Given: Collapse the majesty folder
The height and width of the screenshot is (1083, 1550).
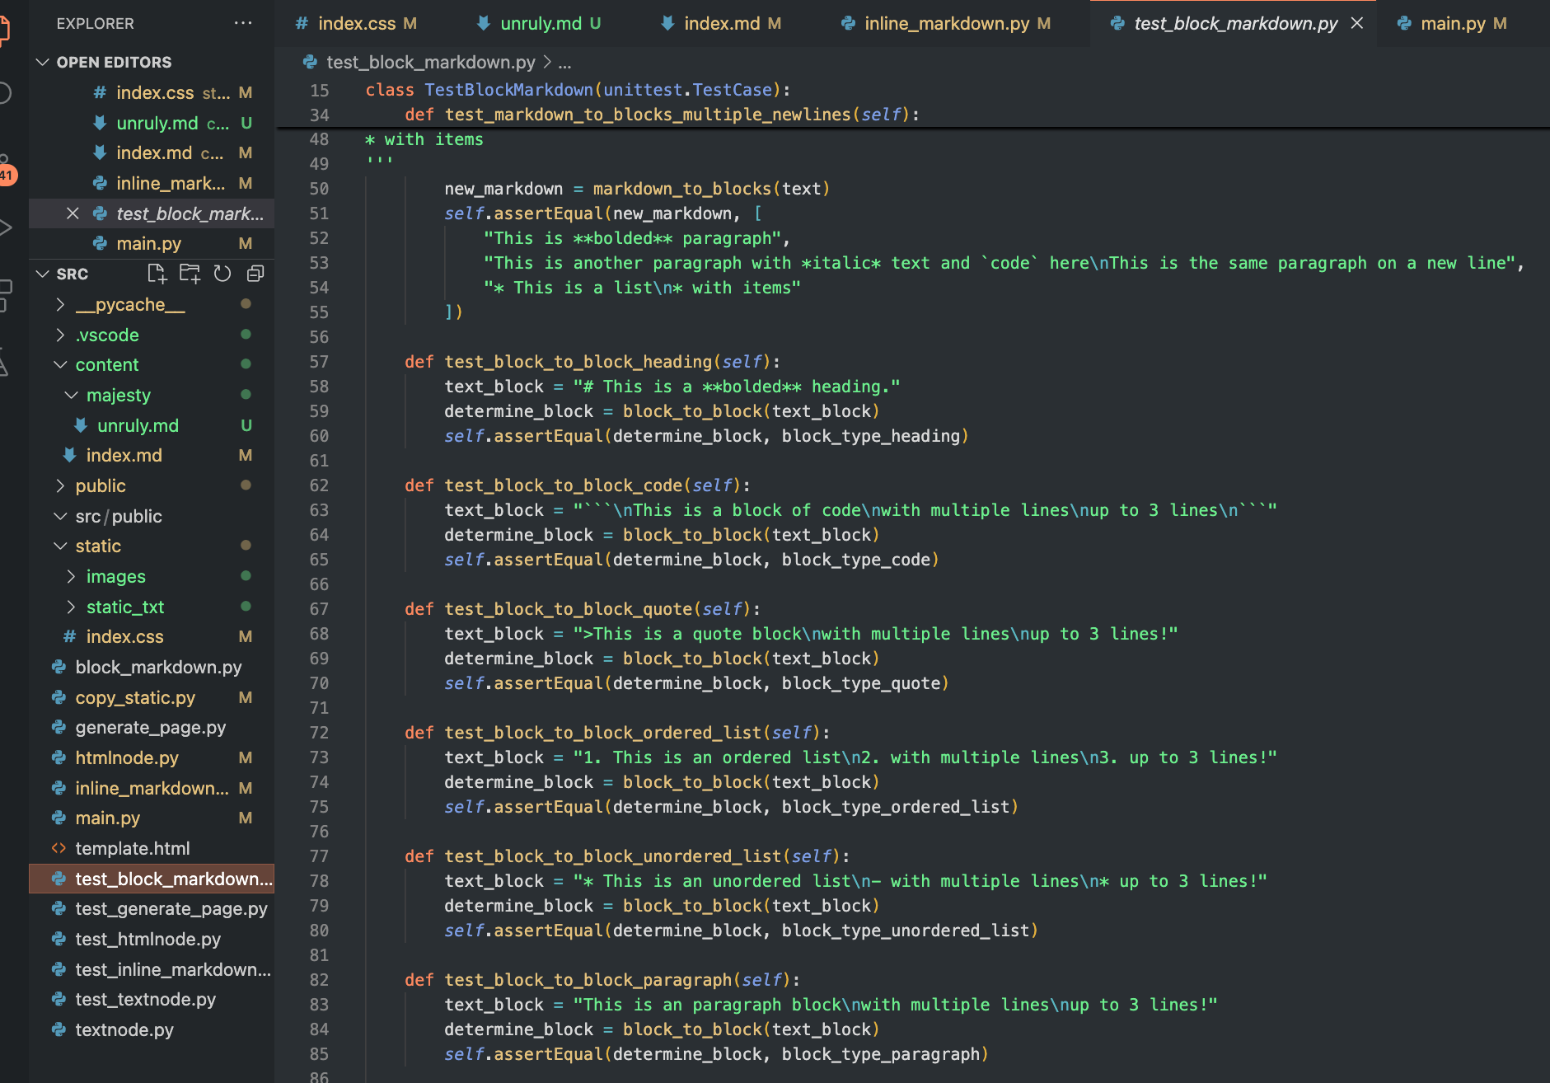Looking at the screenshot, I should pos(71,395).
